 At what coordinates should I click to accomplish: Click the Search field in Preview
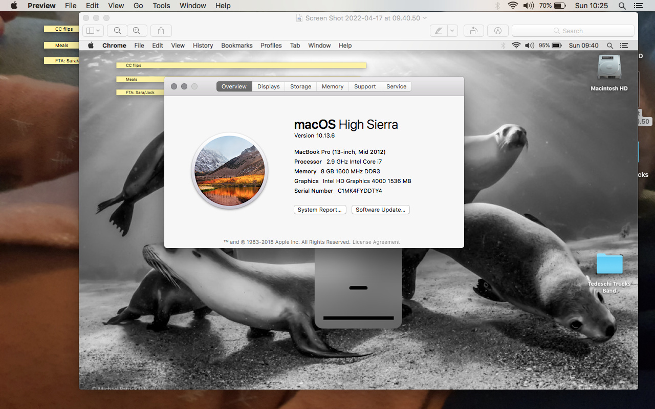(x=573, y=31)
